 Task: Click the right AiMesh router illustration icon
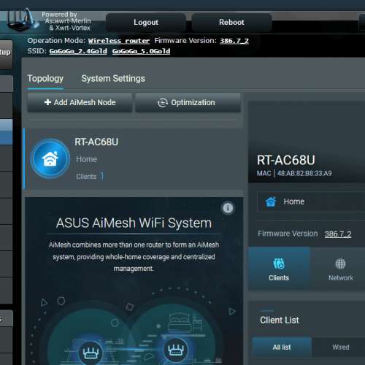[175, 350]
